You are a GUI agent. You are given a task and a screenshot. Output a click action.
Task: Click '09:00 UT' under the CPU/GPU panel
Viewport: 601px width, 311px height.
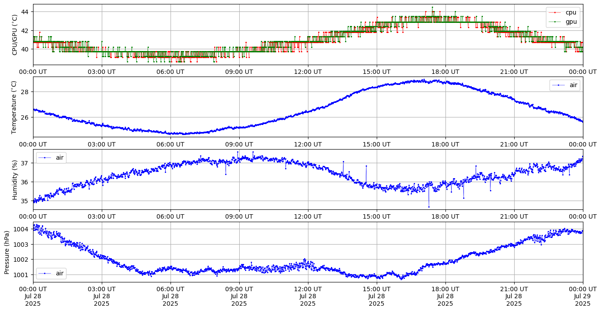239,72
